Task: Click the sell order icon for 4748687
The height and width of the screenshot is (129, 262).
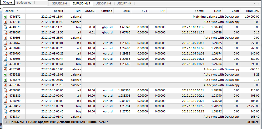Action: coord(6,32)
